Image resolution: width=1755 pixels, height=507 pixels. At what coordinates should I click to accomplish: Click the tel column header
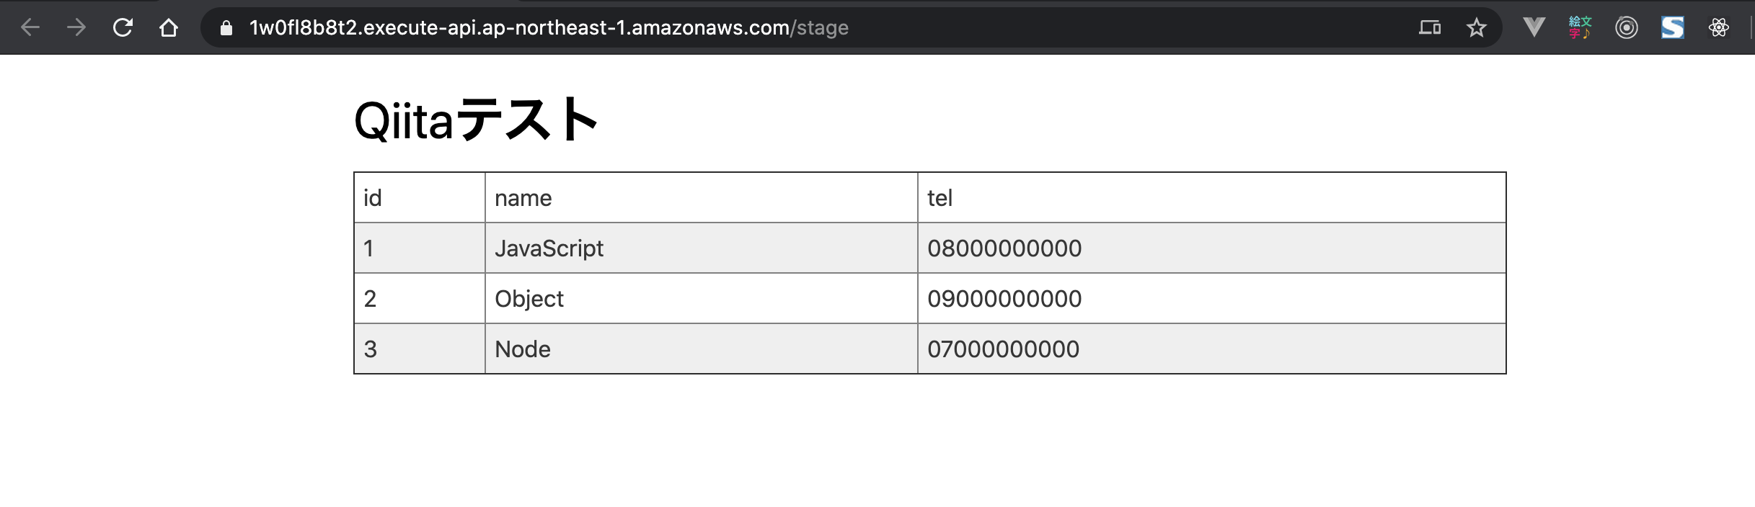click(1211, 197)
